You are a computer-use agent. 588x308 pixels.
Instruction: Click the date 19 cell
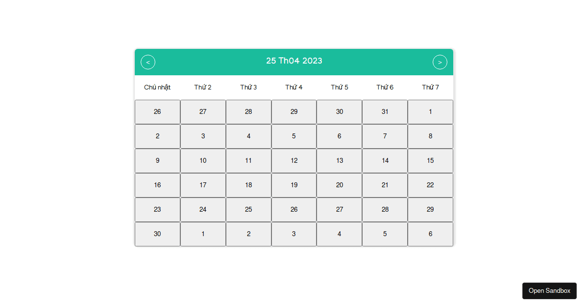(294, 185)
